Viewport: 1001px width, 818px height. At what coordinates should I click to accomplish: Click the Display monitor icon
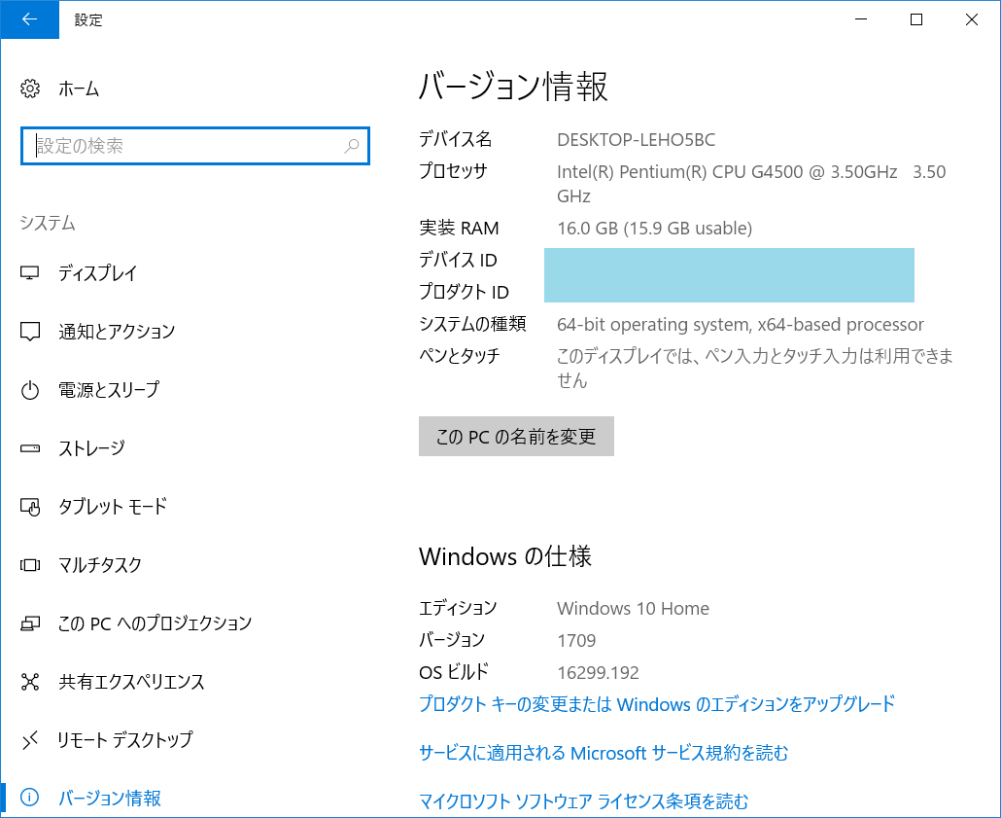(x=30, y=273)
